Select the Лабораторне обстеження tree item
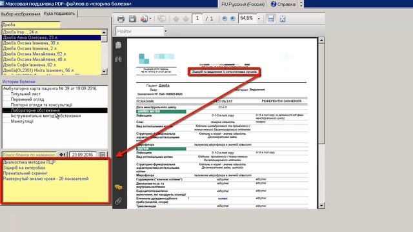Screen dimensions: 413x232 click(55, 110)
